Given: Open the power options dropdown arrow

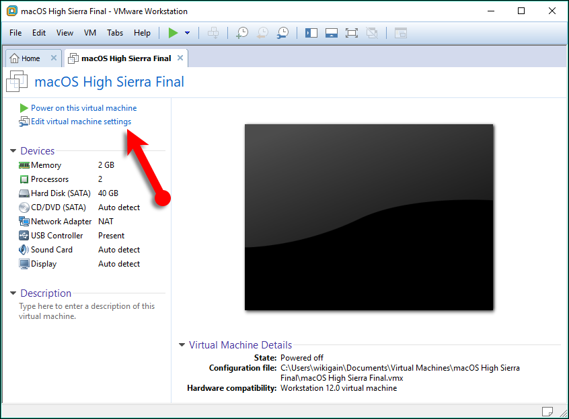Looking at the screenshot, I should click(x=187, y=33).
